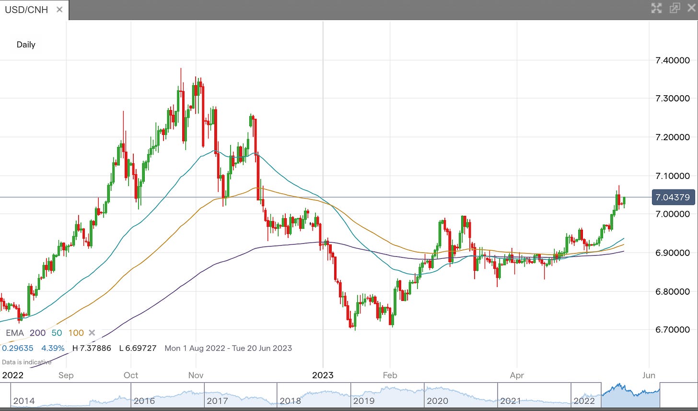Viewport: 698px width, 411px height.
Task: Jump to 2020 in the navigator strip
Action: tap(437, 401)
